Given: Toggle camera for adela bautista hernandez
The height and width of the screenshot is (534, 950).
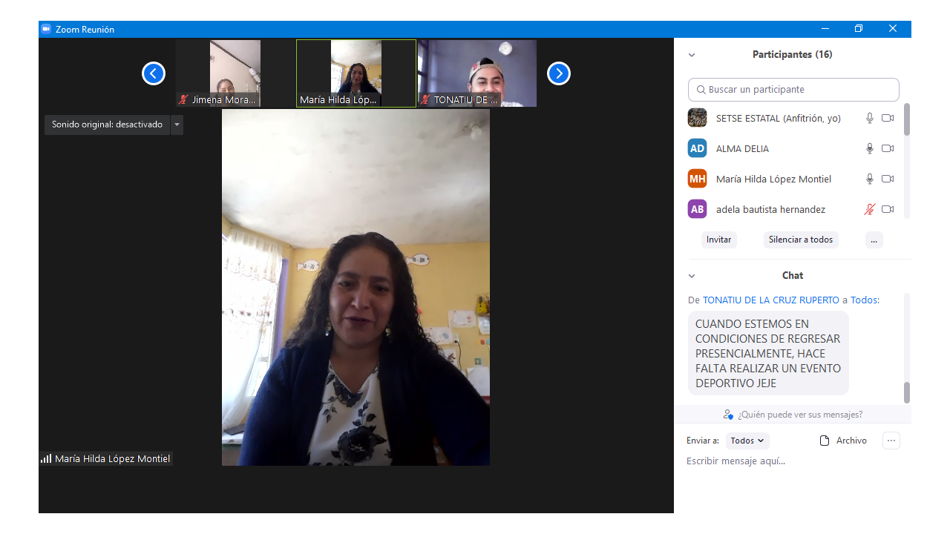Looking at the screenshot, I should 888,209.
